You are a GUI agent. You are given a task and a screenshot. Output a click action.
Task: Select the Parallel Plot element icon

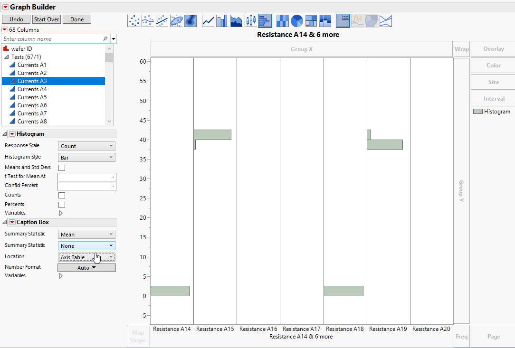(385, 20)
